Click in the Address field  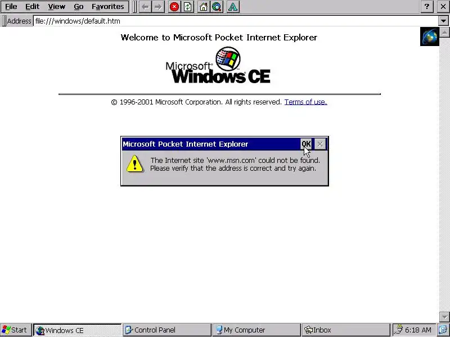pyautogui.click(x=236, y=21)
